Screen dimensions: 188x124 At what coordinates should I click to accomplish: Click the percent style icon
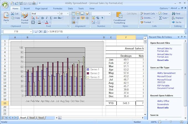(x=97, y=18)
